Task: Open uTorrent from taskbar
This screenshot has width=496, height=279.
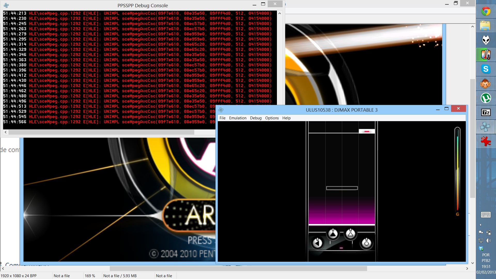Action: [x=486, y=98]
